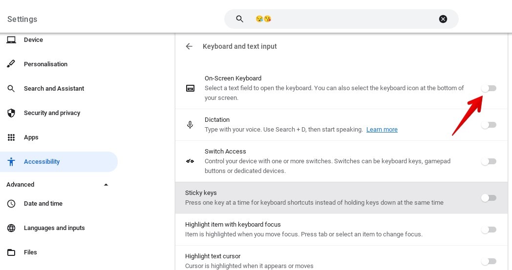Turn on the Sticky keys toggle

point(489,198)
